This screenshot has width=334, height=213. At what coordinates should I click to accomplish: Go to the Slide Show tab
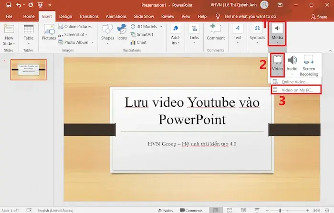144,16
